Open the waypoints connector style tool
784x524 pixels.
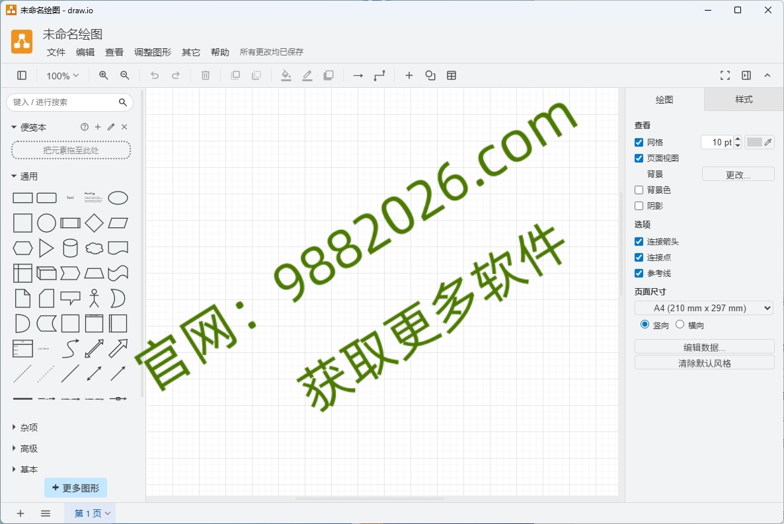379,75
